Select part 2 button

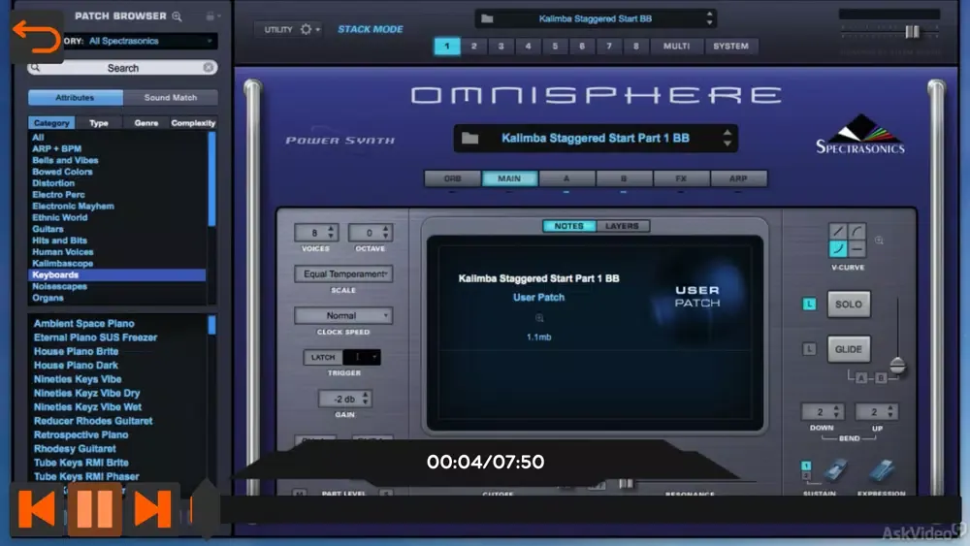(x=474, y=46)
